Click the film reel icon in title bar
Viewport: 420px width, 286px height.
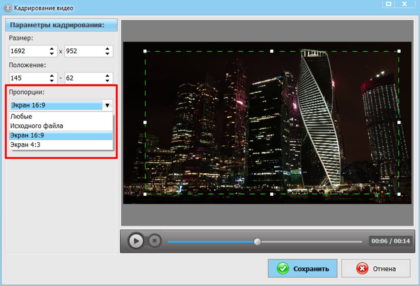(7, 8)
